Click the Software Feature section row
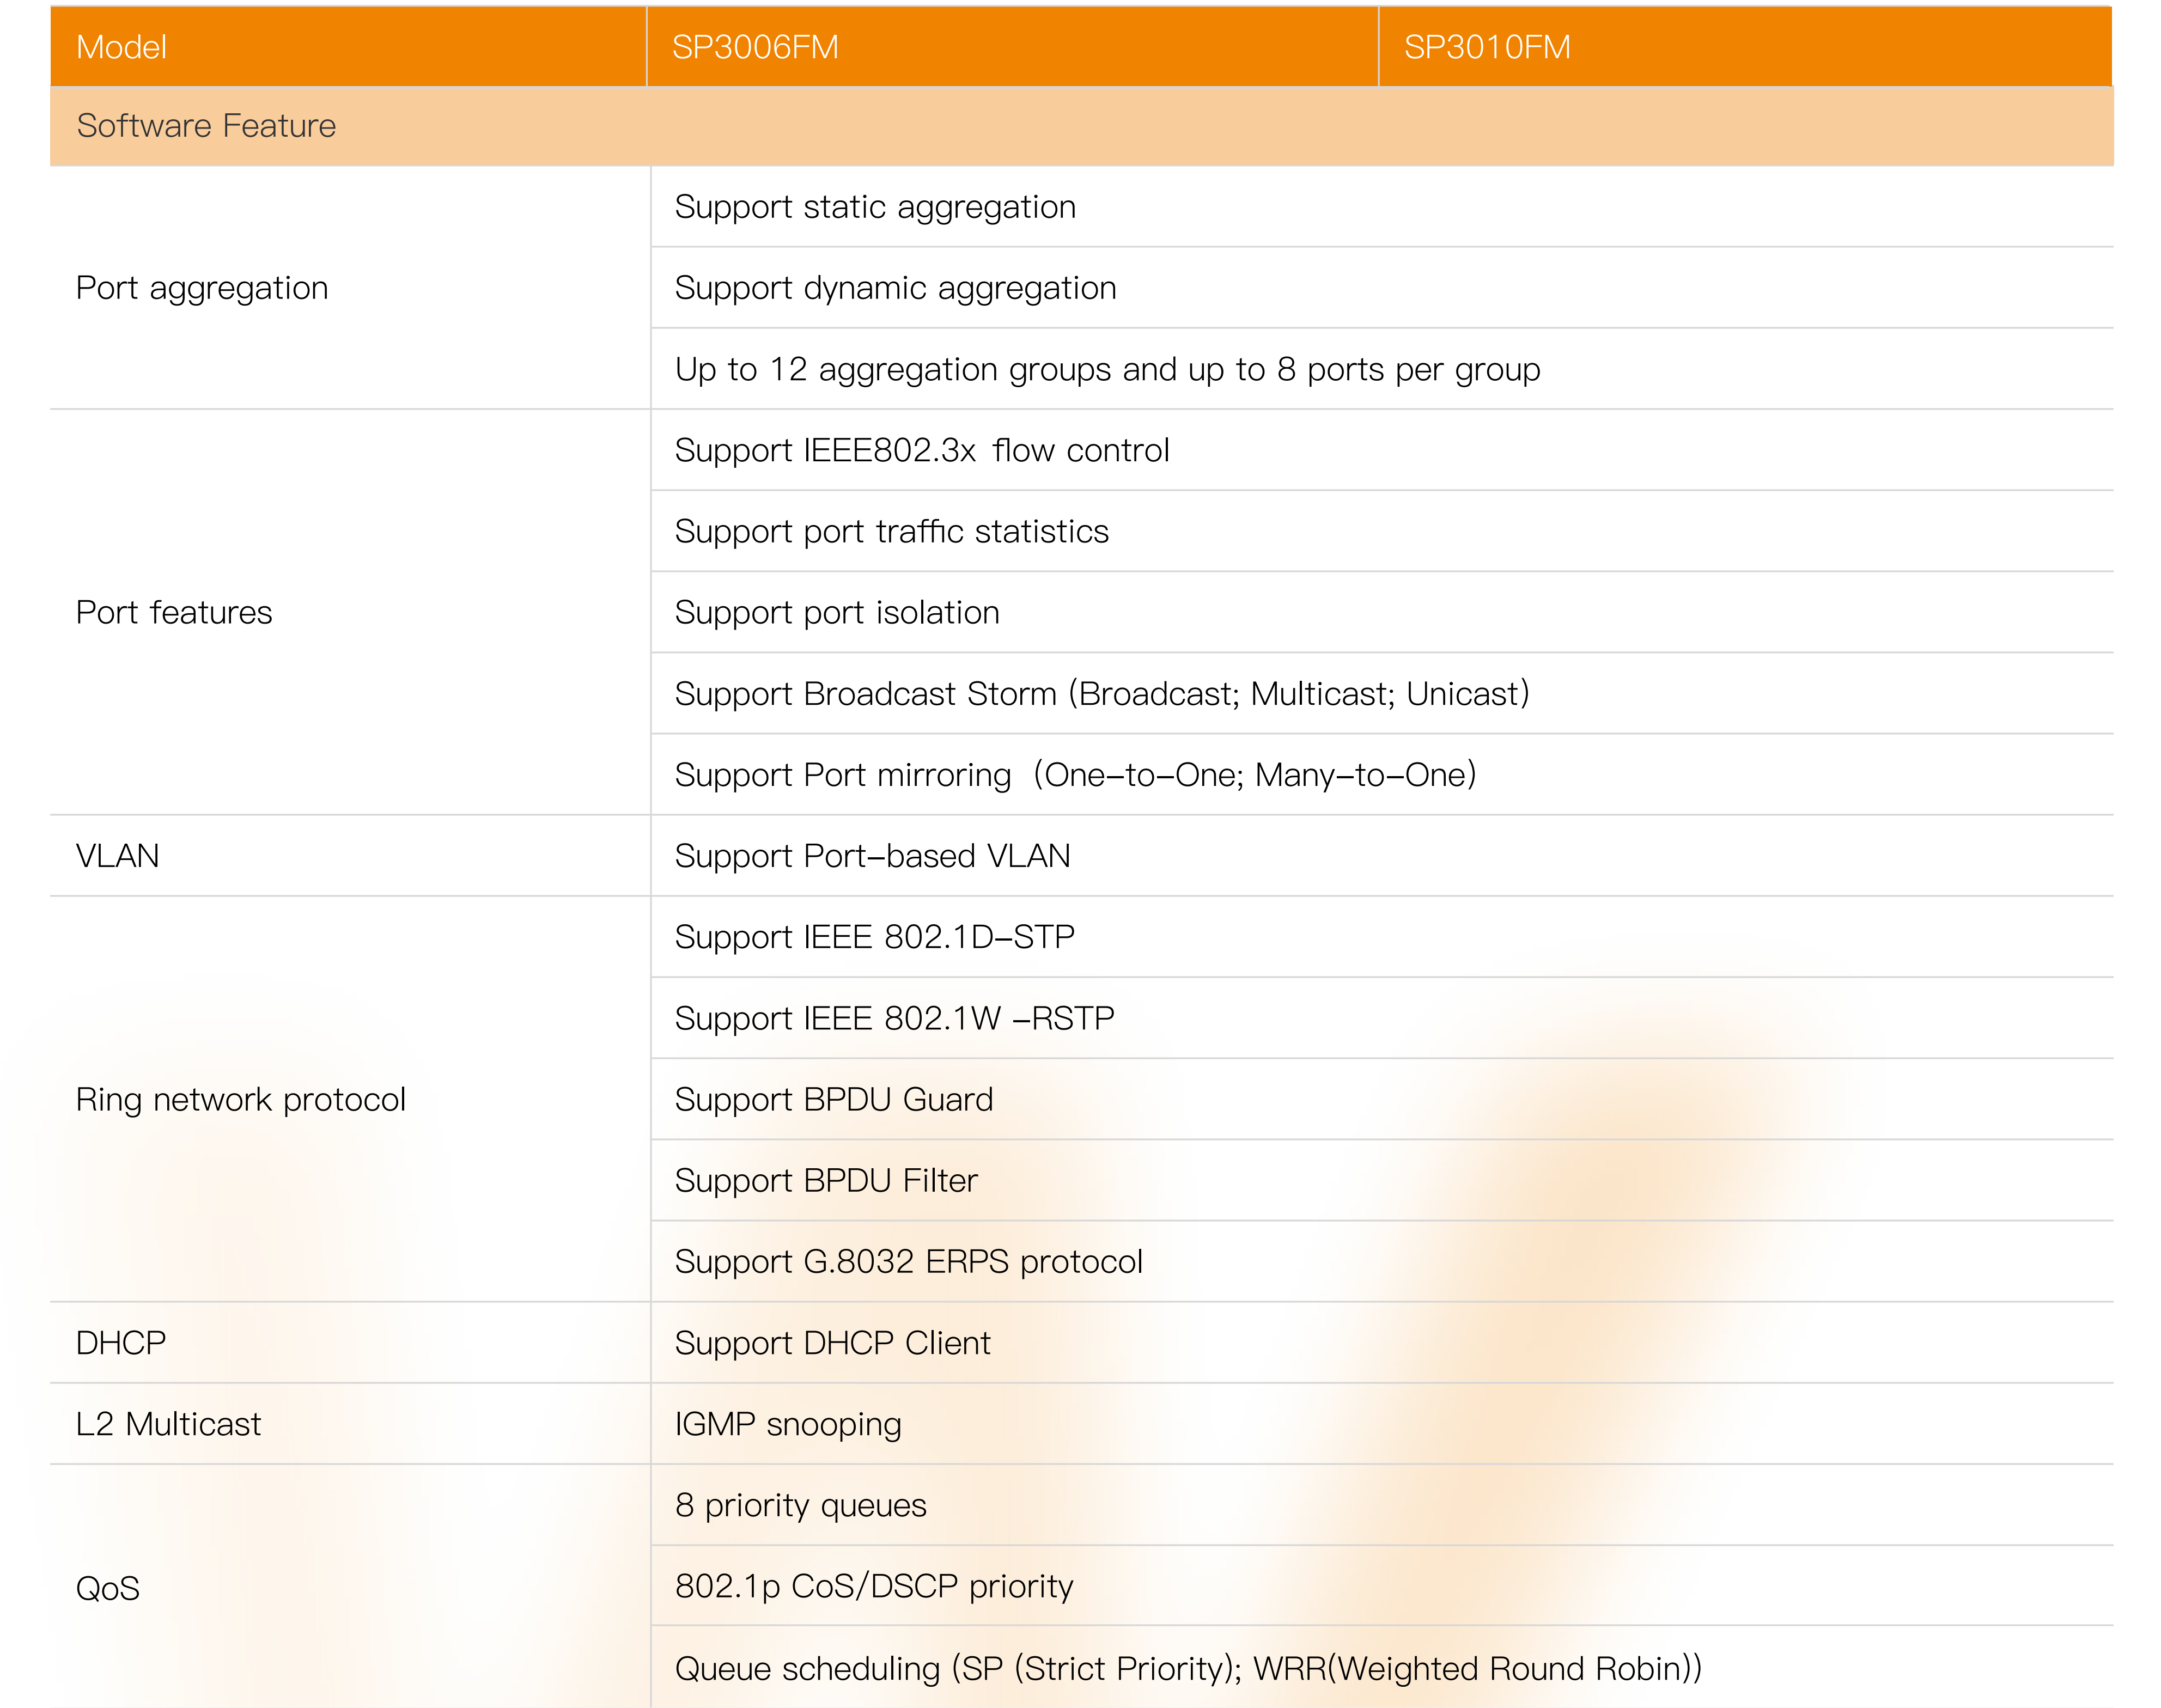 click(x=206, y=126)
